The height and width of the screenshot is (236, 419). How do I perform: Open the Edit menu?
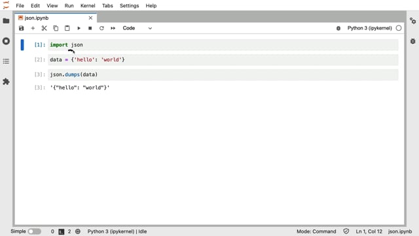point(35,6)
